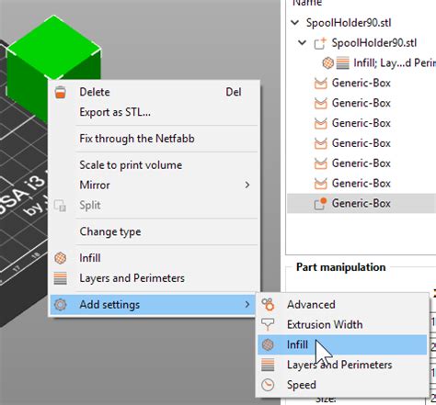Open the Mirror submenu arrow
436x405 pixels.
coord(247,185)
